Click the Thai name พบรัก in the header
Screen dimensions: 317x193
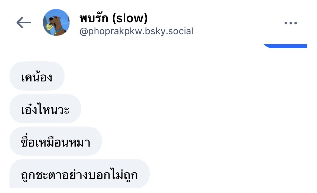tap(94, 18)
